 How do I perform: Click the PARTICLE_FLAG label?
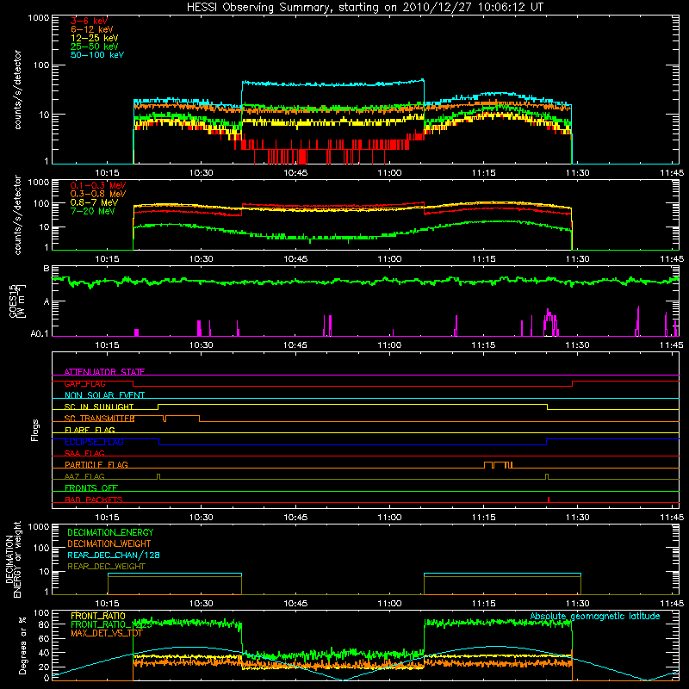(96, 464)
